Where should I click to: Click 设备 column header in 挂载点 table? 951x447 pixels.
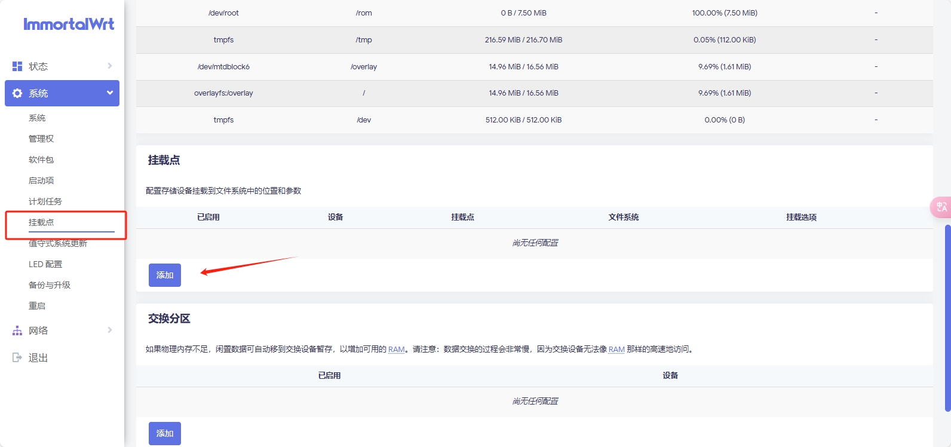336,217
